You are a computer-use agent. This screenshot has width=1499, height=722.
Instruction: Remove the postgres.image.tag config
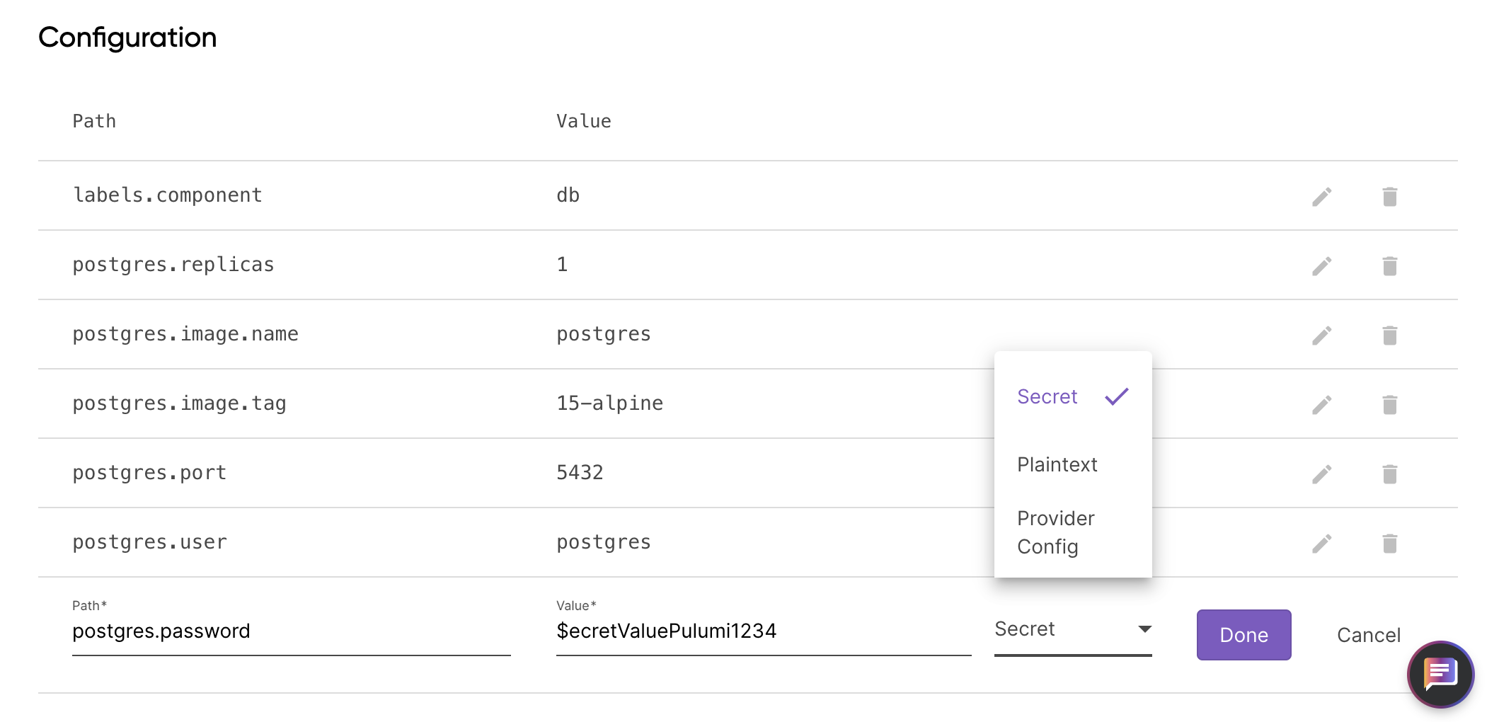point(1389,405)
